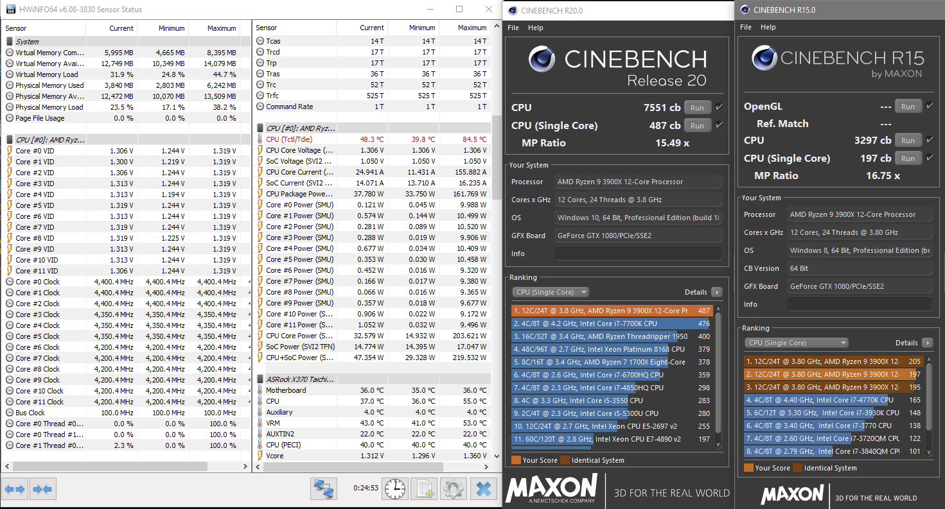This screenshot has width=945, height=509.
Task: Click the Info field in Cinebench R20
Action: [x=638, y=254]
